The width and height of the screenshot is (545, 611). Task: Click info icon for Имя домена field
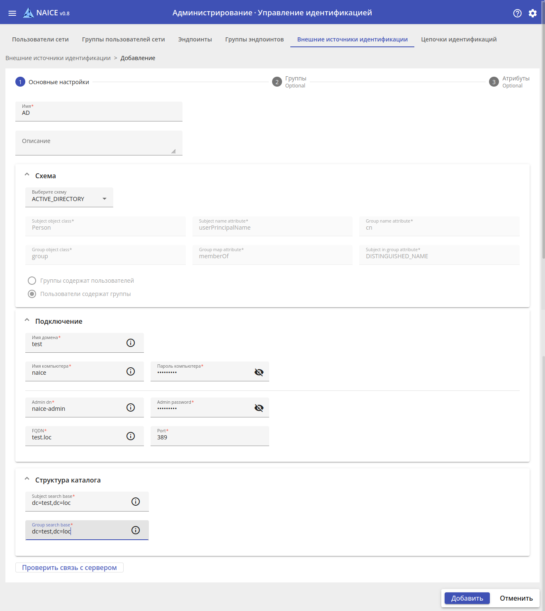131,343
